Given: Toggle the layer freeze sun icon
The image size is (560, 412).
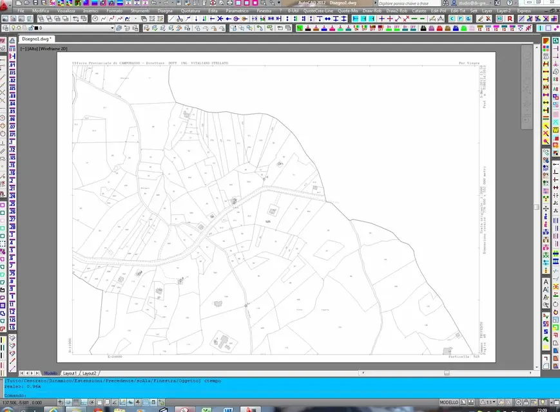Looking at the screenshot, I should point(19,28).
